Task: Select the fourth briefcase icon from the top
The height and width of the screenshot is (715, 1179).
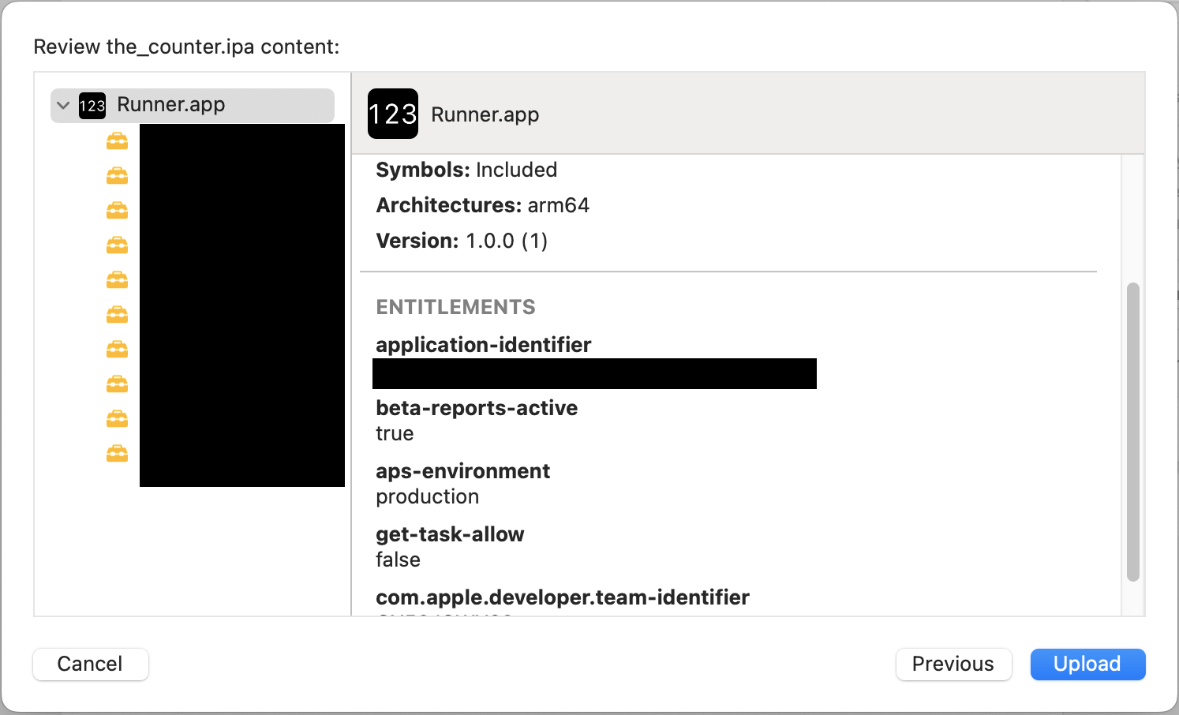Action: tap(117, 245)
